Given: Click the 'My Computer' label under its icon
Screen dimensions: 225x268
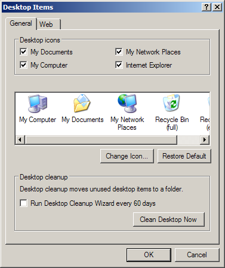Looking at the screenshot, I should click(38, 120).
